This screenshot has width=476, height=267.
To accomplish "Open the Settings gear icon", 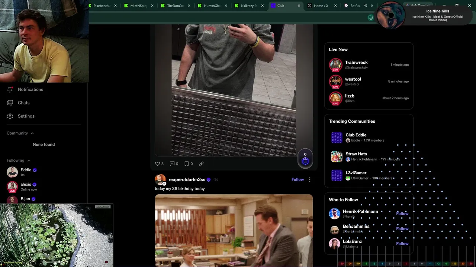I will tap(10, 116).
